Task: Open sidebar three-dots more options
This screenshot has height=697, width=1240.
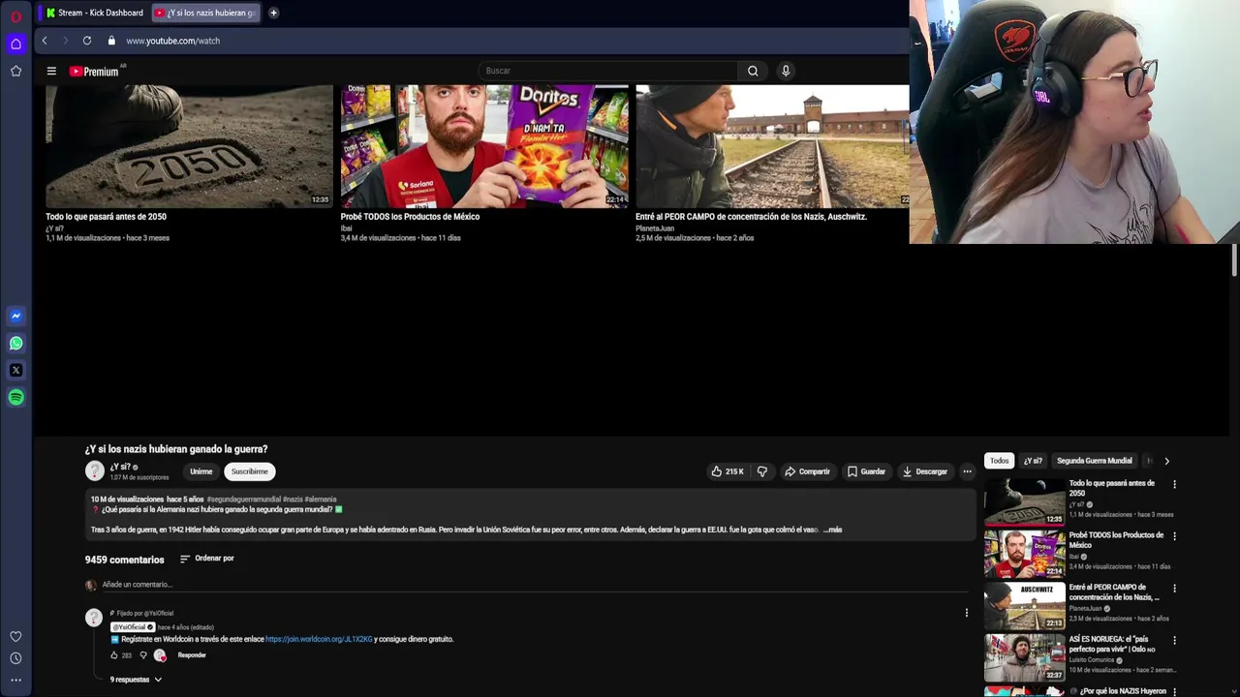Action: (x=15, y=680)
